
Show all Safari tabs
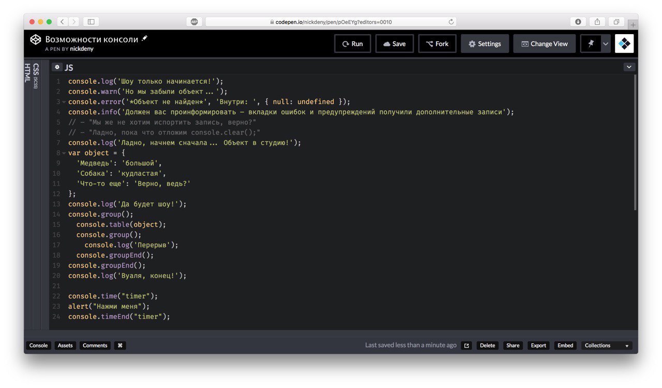tap(616, 22)
